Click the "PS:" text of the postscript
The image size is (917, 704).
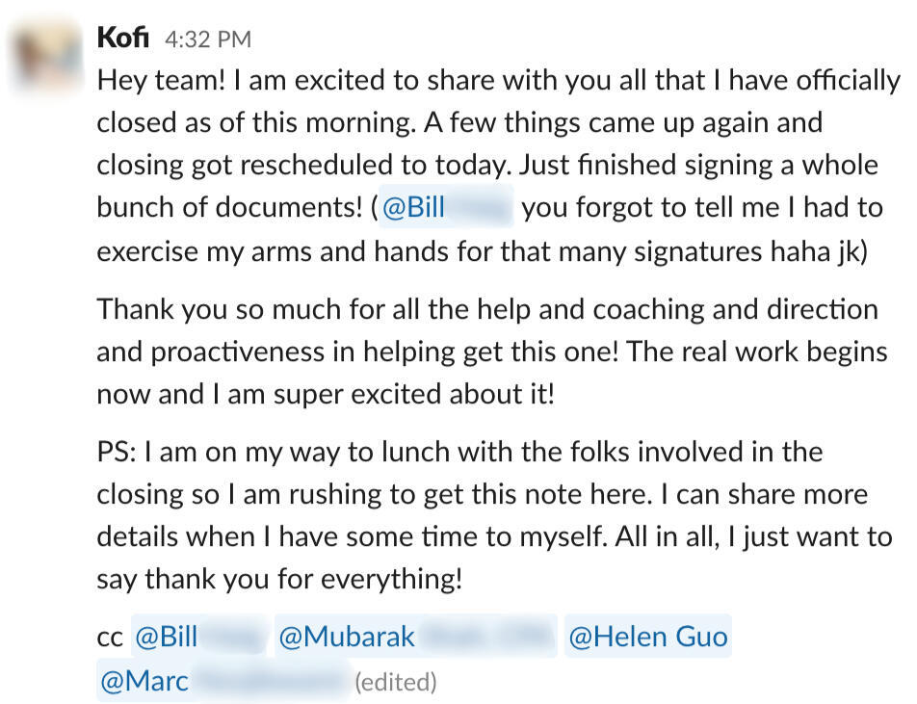point(119,452)
